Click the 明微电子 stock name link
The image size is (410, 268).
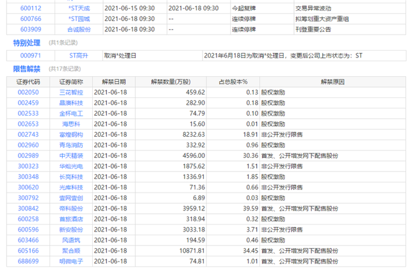[71, 261]
